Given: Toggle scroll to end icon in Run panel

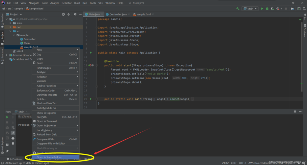Looking at the screenshot, I should pos(13,133).
